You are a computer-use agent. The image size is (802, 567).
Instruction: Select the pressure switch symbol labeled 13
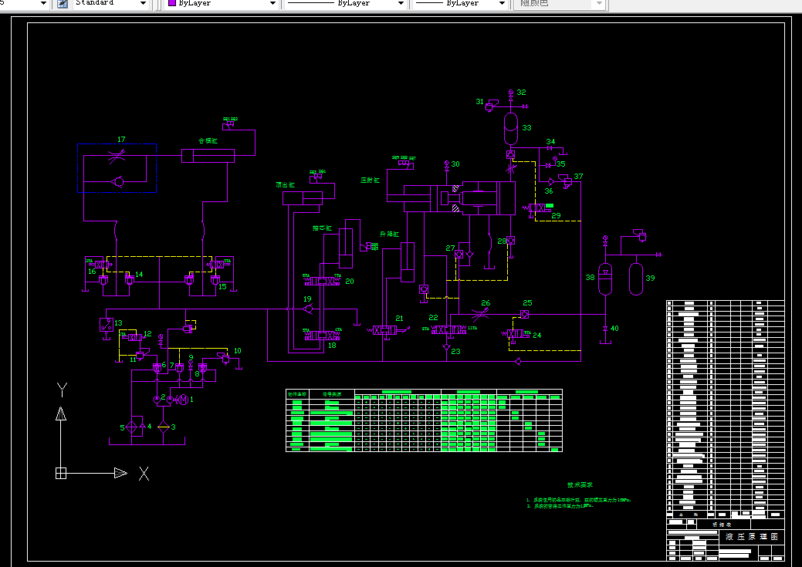pyautogui.click(x=107, y=324)
